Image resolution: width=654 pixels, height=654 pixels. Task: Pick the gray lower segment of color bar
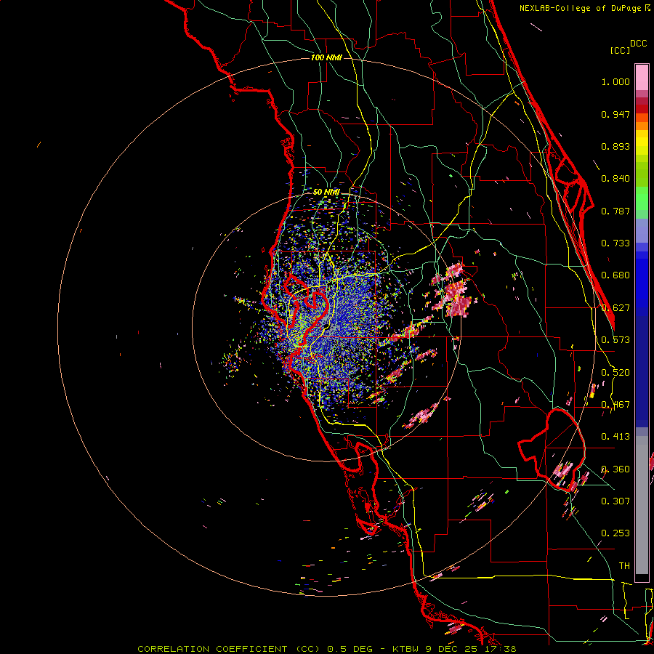pos(642,505)
